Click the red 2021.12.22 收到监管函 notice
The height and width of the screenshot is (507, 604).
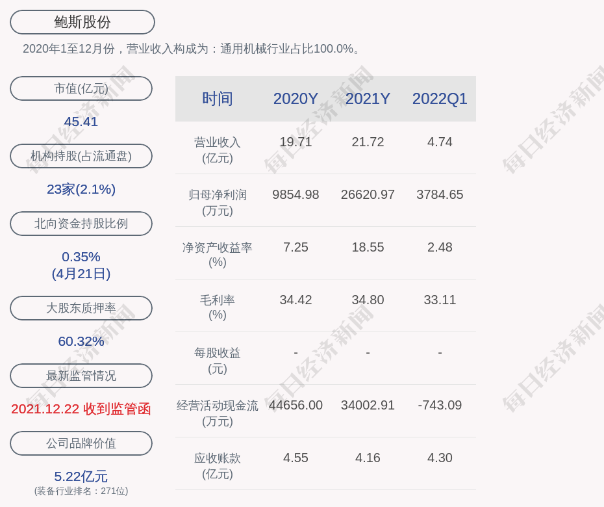(81, 409)
